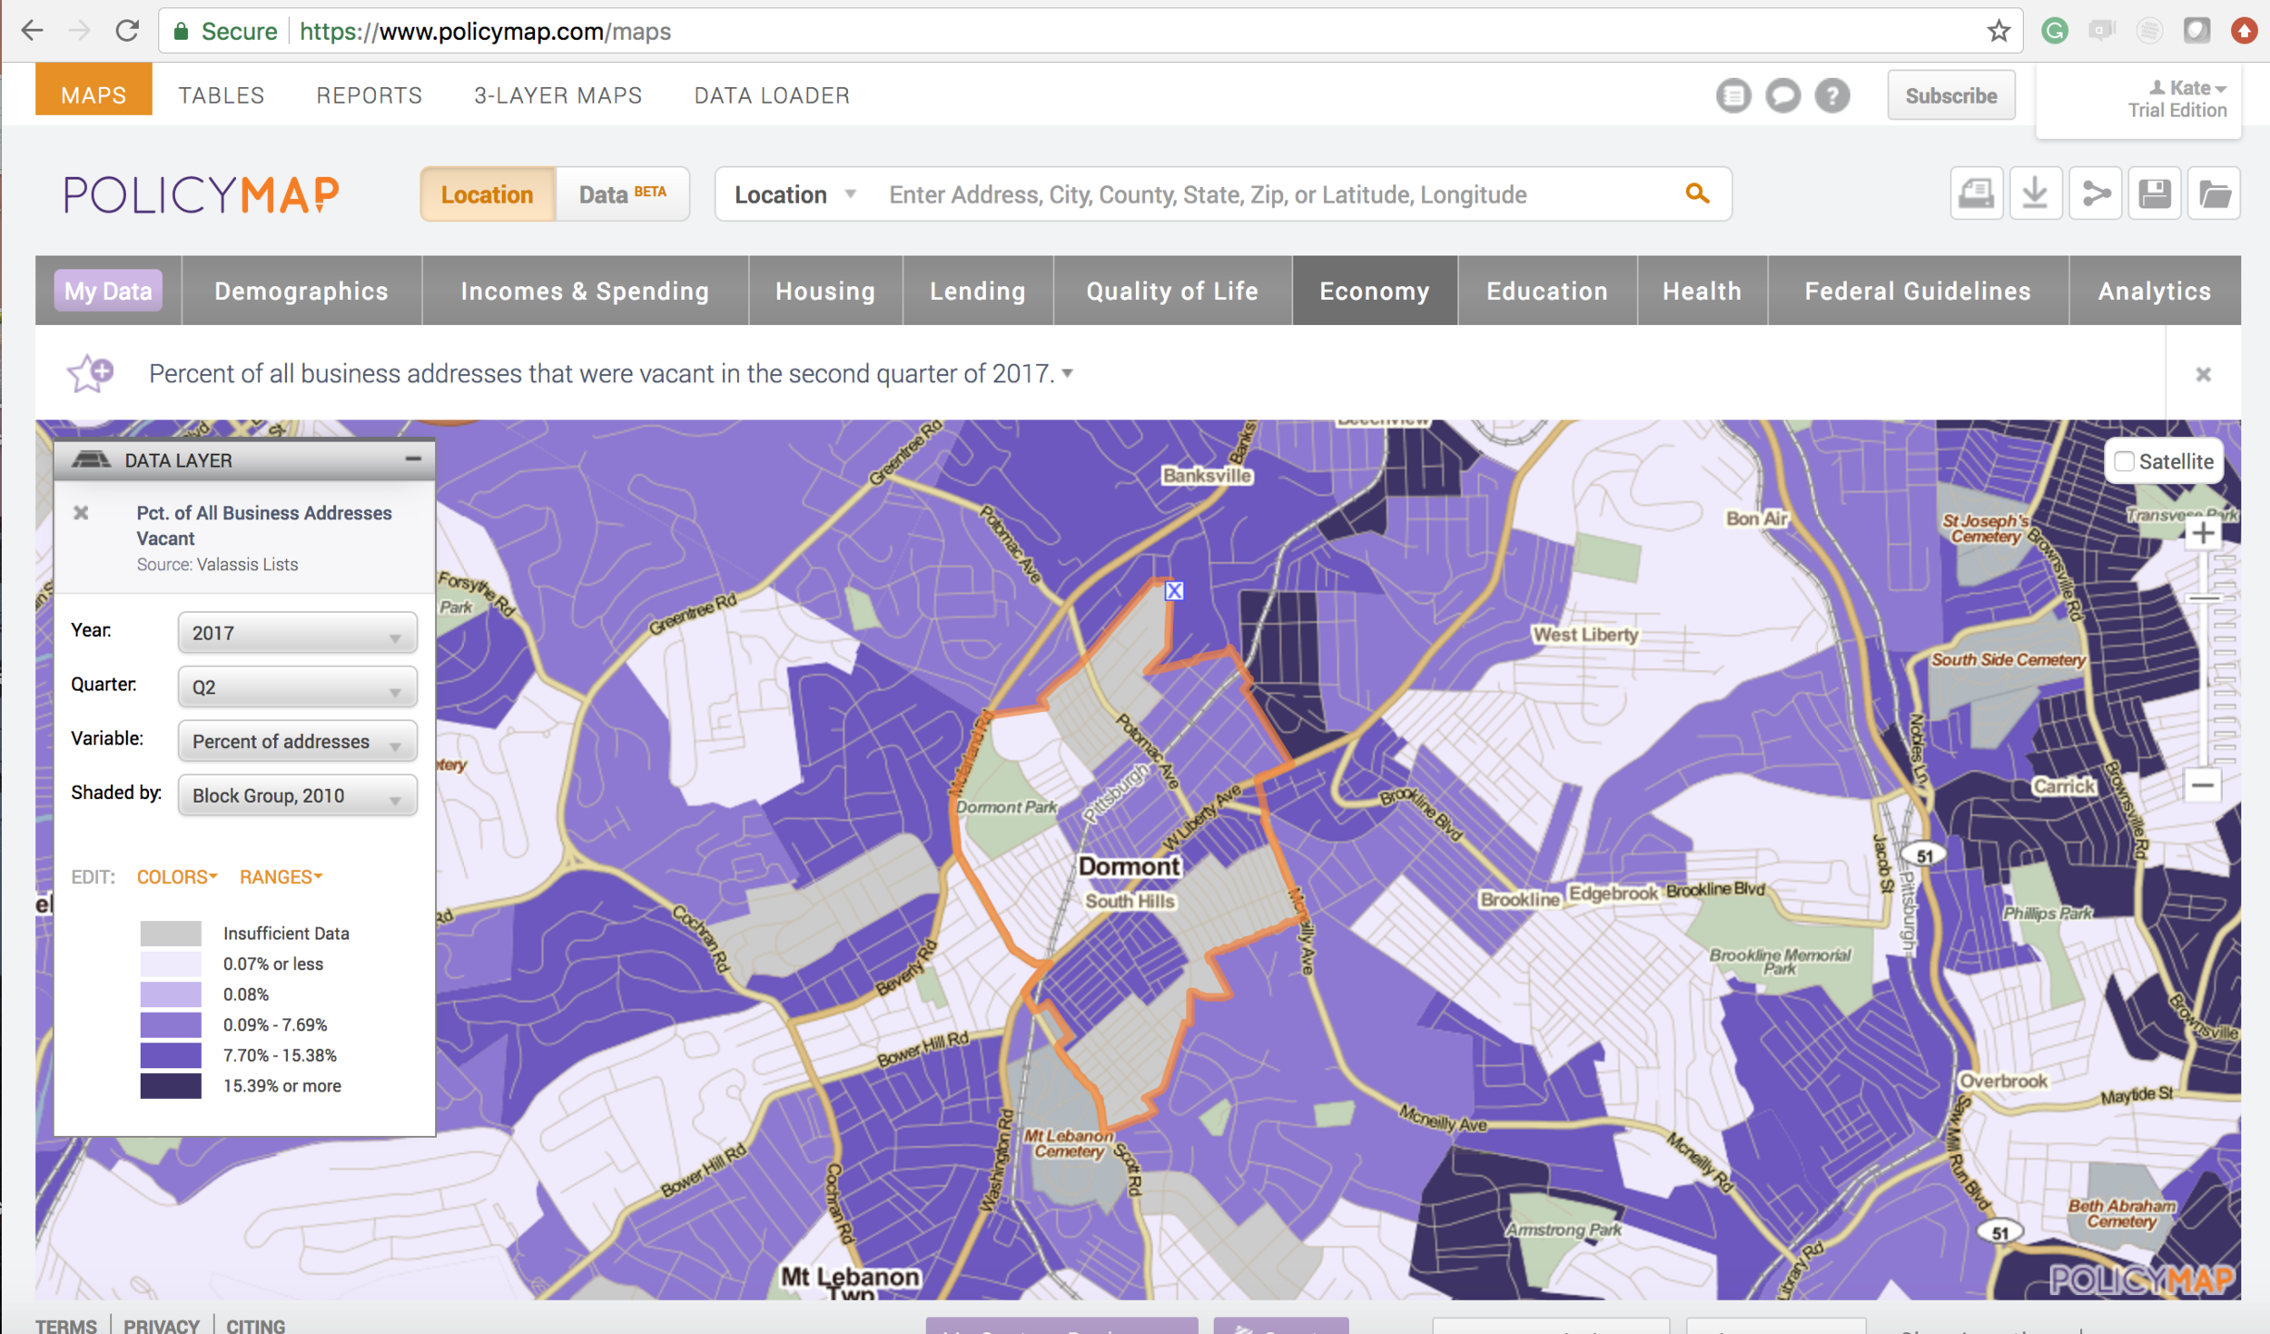This screenshot has width=2270, height=1334.
Task: Open the Kate account menu
Action: point(2187,88)
